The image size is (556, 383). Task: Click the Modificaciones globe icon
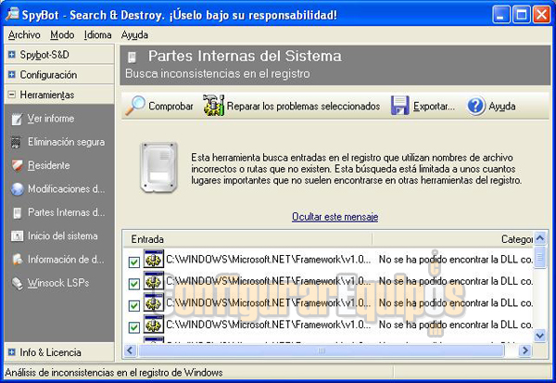17,189
